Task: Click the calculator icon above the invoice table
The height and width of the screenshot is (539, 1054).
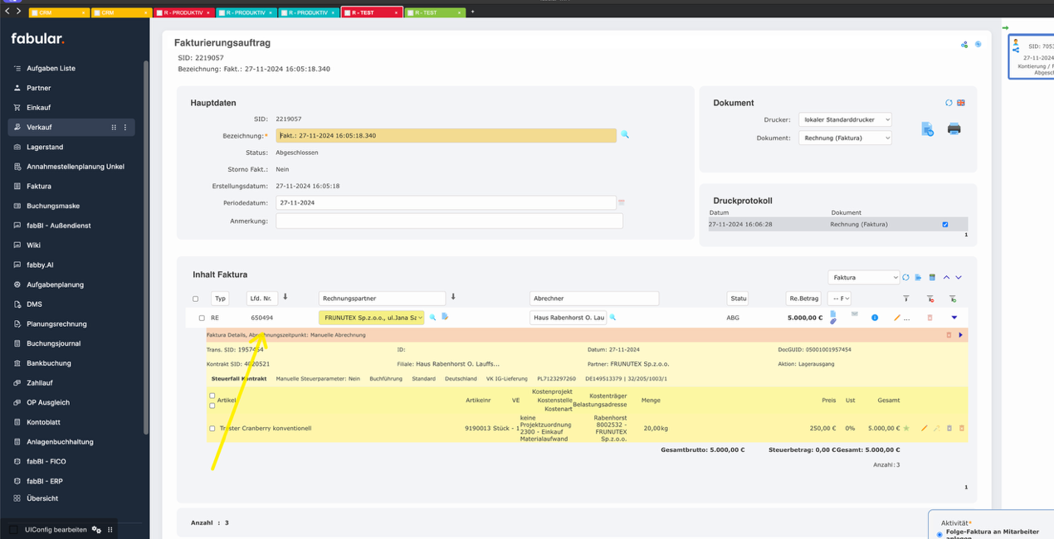Action: (x=932, y=277)
